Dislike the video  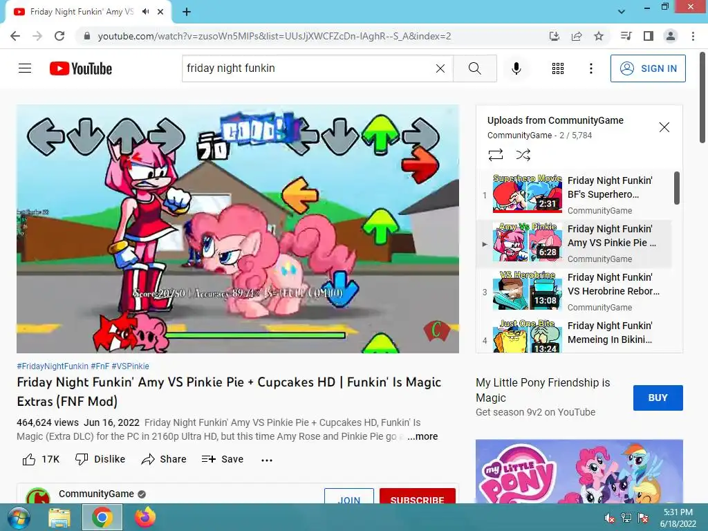click(100, 459)
